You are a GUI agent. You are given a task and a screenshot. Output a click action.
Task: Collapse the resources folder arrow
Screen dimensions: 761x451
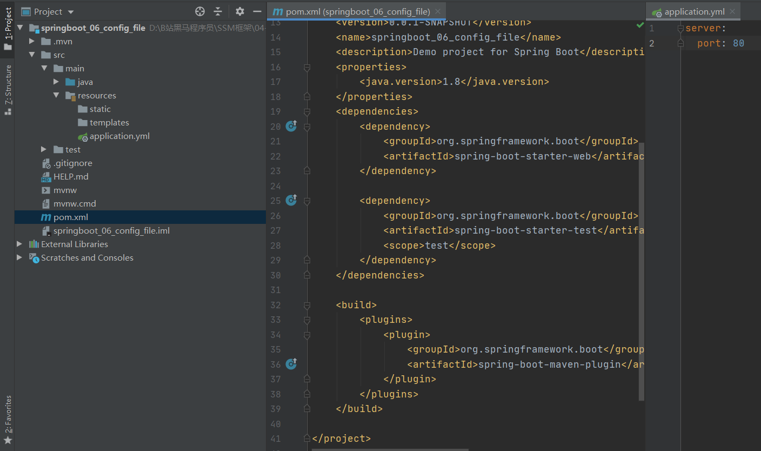[x=56, y=95]
